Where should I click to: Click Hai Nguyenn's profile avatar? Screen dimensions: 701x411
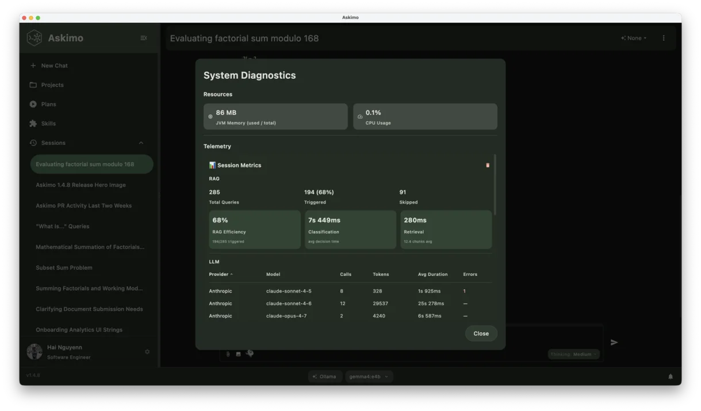tap(35, 352)
